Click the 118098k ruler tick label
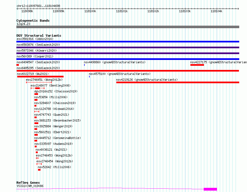Screen dimensions: 247x192 tap(27, 11)
